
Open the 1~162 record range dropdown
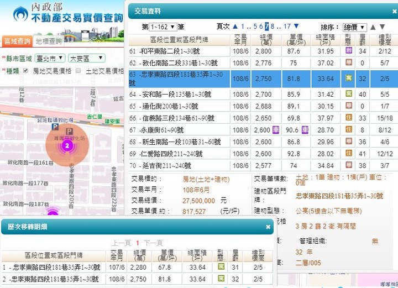pyautogui.click(x=163, y=27)
